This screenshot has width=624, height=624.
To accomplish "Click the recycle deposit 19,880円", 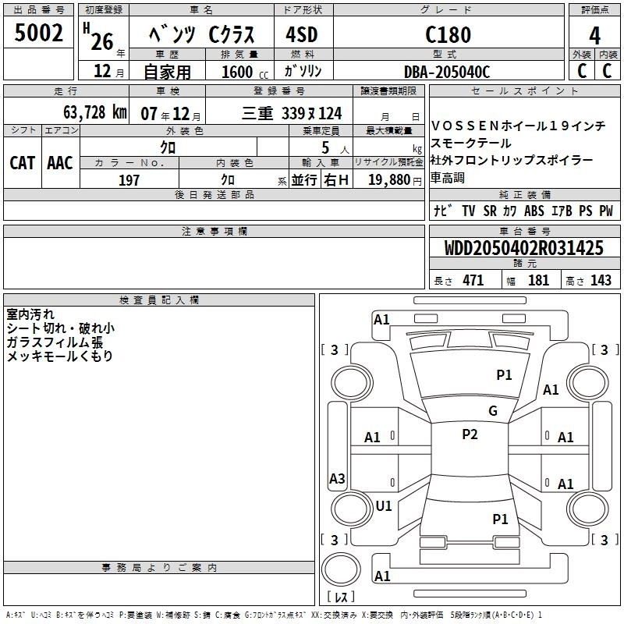I will pyautogui.click(x=395, y=180).
